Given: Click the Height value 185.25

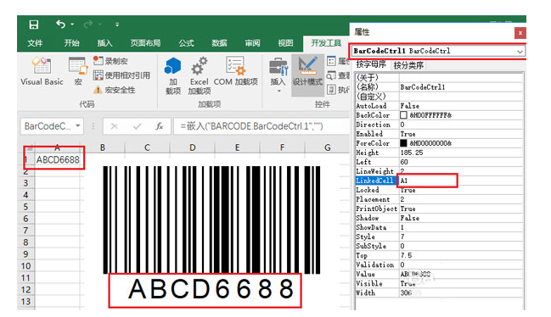Looking at the screenshot, I should point(461,153).
